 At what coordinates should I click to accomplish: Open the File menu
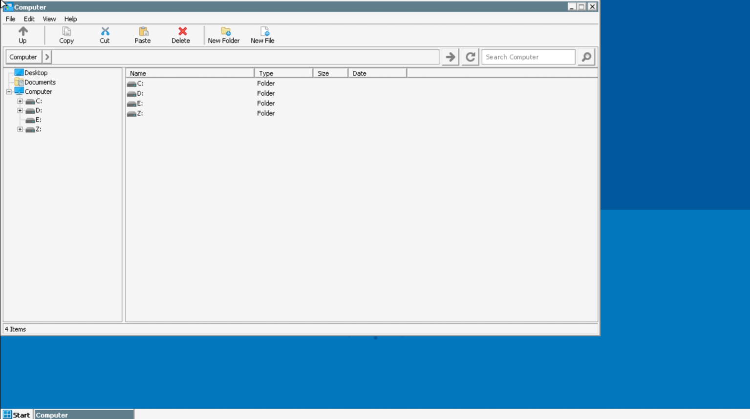click(x=10, y=19)
